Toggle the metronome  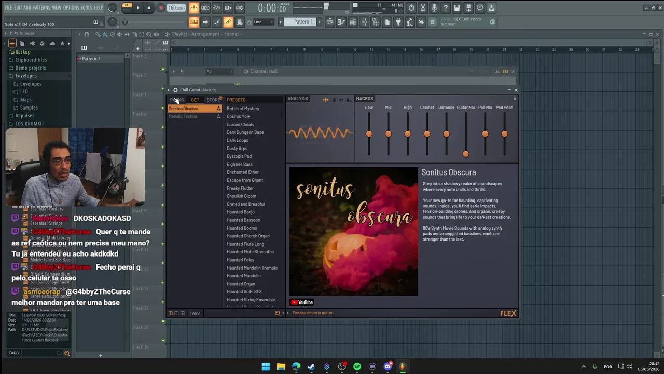pyautogui.click(x=193, y=8)
